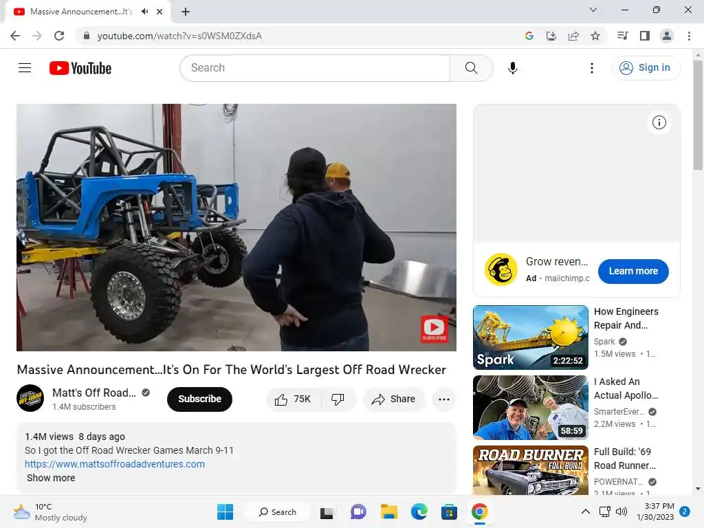Open Microsoft Store from taskbar
This screenshot has height=528, width=704.
tap(449, 511)
